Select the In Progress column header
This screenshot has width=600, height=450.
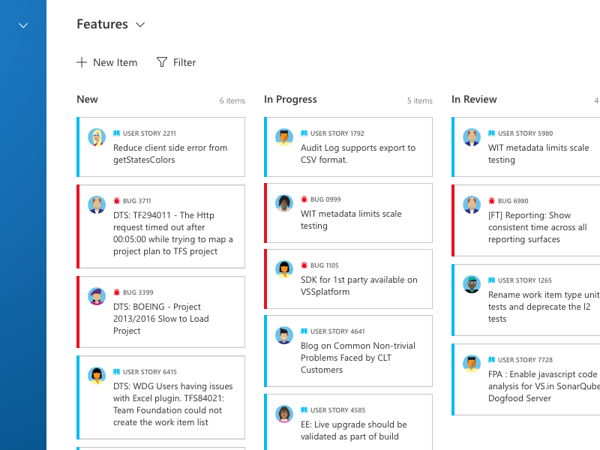click(x=290, y=100)
